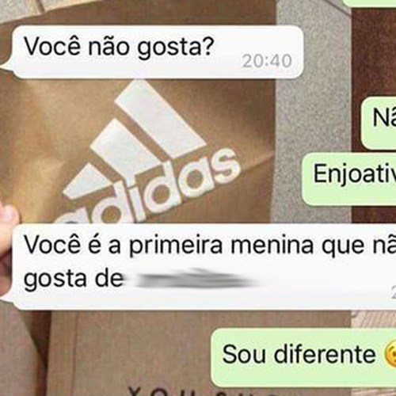This screenshot has width=396, height=396.
Task: Click the "gosta de" text line
Action: 74,280
